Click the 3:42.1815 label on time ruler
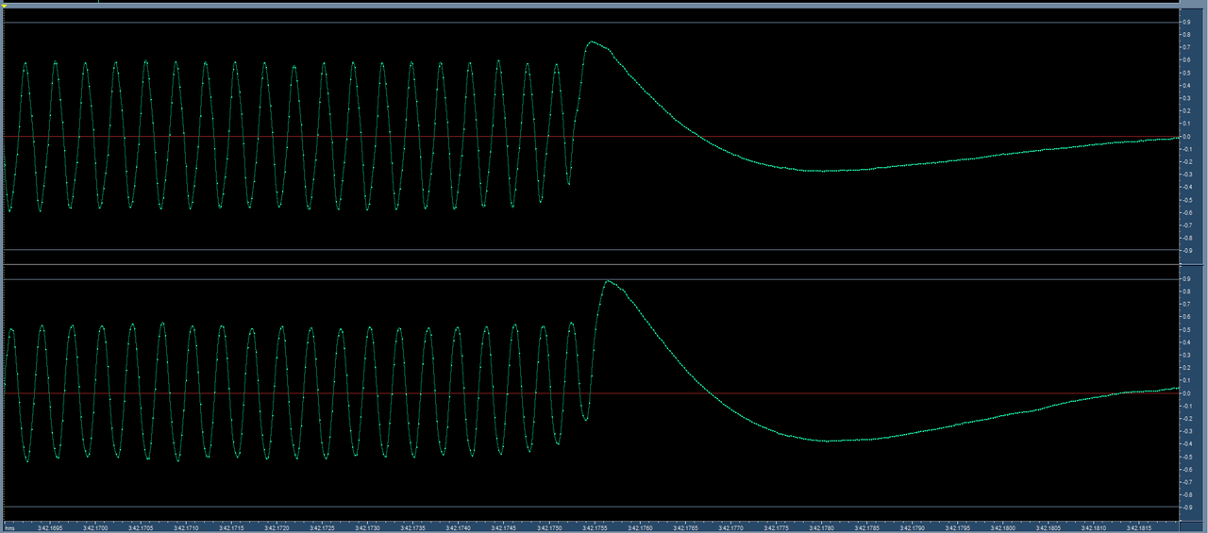Screen dimensions: 1208x533 [1138, 528]
